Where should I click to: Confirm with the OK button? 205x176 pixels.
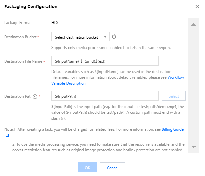tap(87, 168)
